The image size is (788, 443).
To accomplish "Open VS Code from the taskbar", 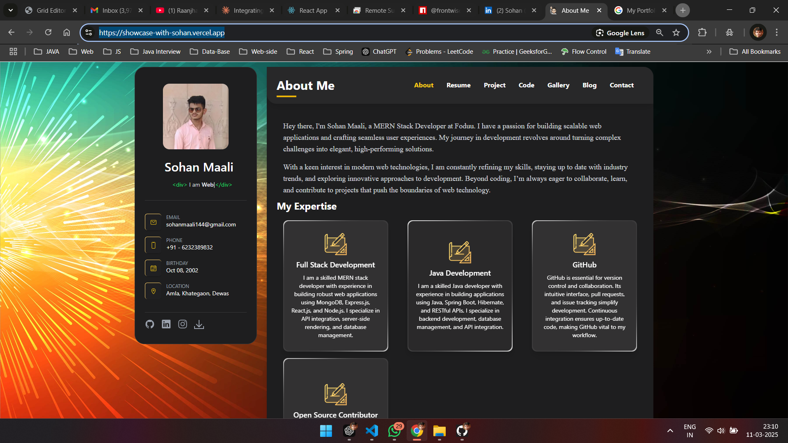I will [372, 431].
